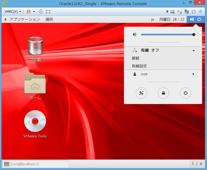This screenshot has height=170, width=207.
Task: Pause the virtual machine
Action: tap(28, 12)
